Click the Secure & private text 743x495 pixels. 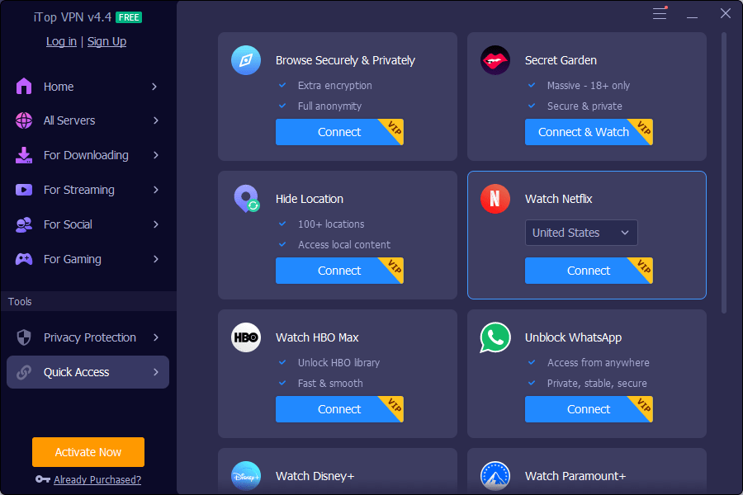click(584, 106)
